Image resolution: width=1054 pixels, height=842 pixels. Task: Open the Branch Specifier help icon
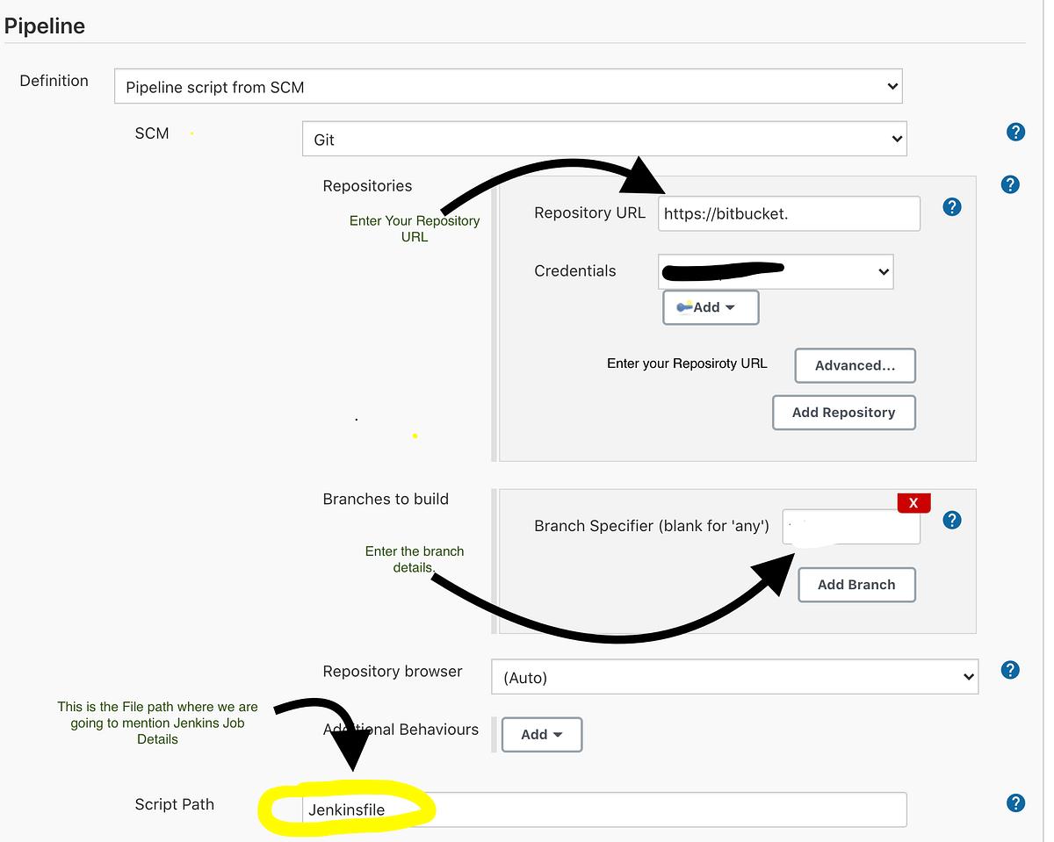click(x=952, y=520)
